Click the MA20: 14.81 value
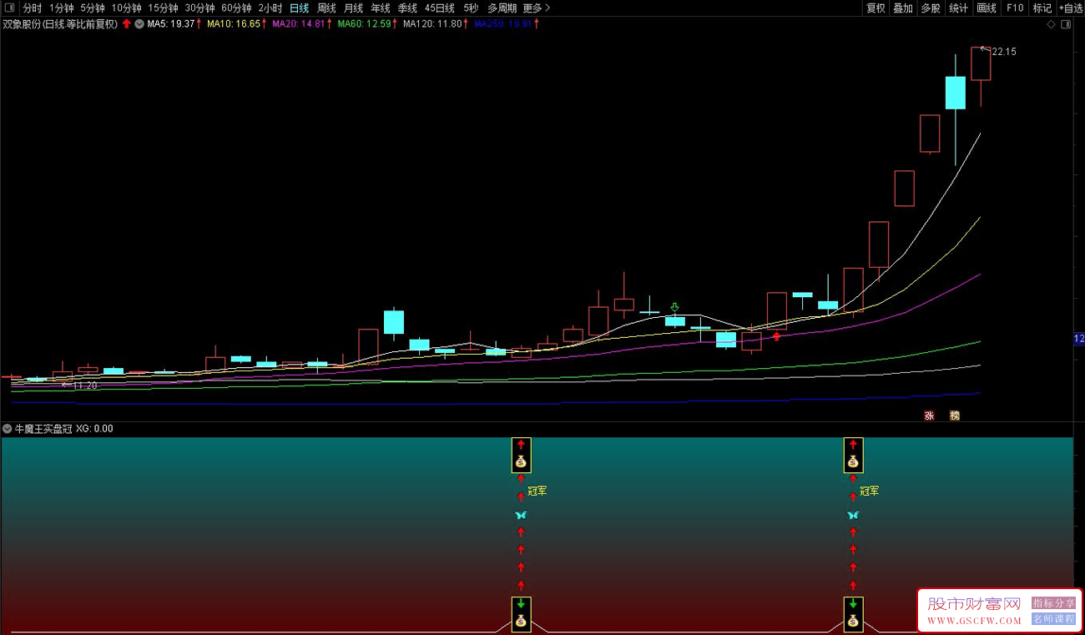 pyautogui.click(x=299, y=24)
